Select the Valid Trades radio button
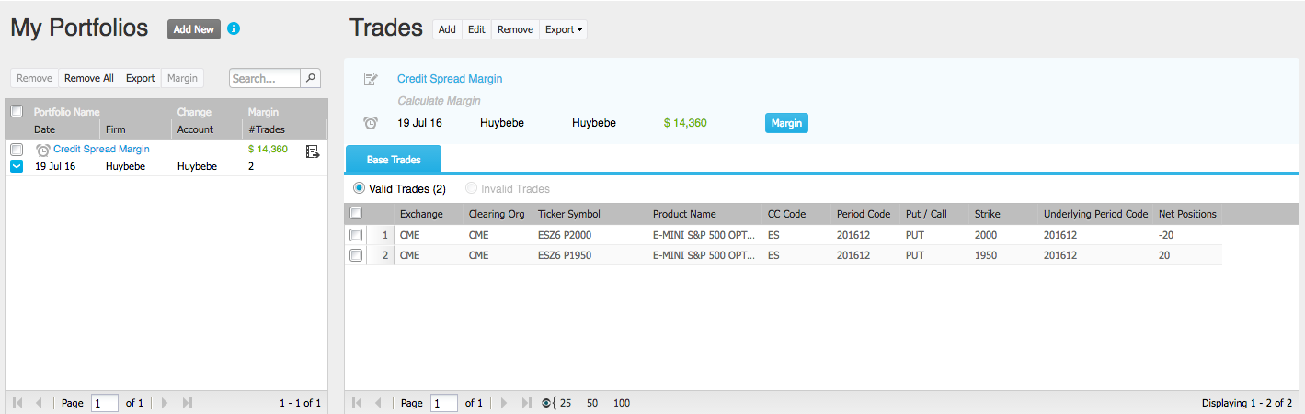The image size is (1305, 414). [359, 188]
